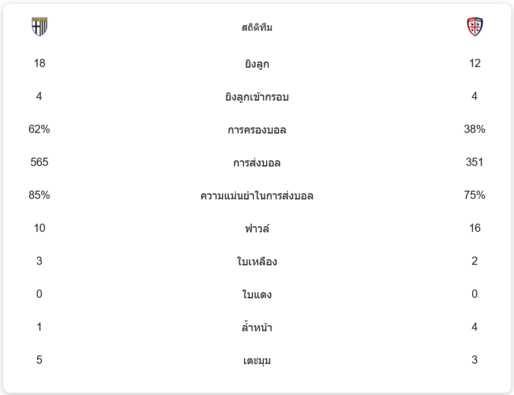514x395 pixels.
Task: Select Parma's 565 passes value
Action: 40,162
